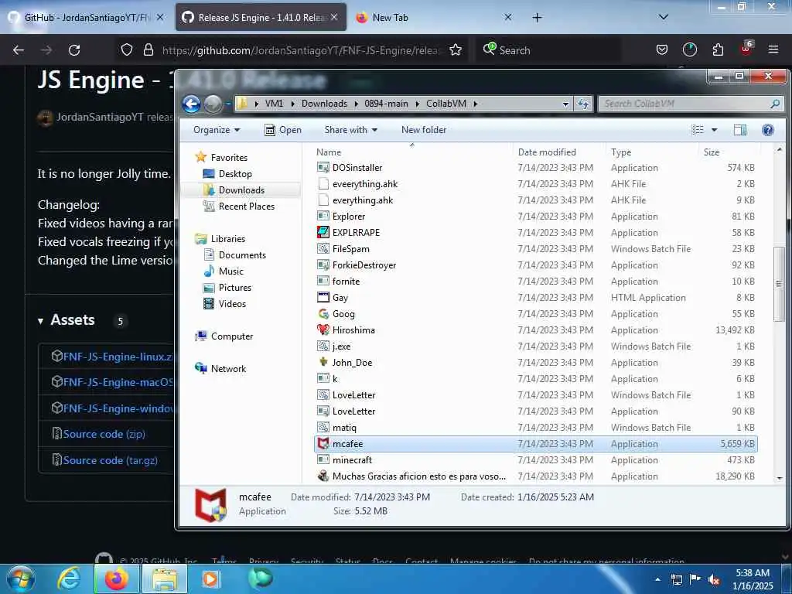Expand address bar previous locations dropdown
This screenshot has height=594, width=792.
tap(565, 104)
